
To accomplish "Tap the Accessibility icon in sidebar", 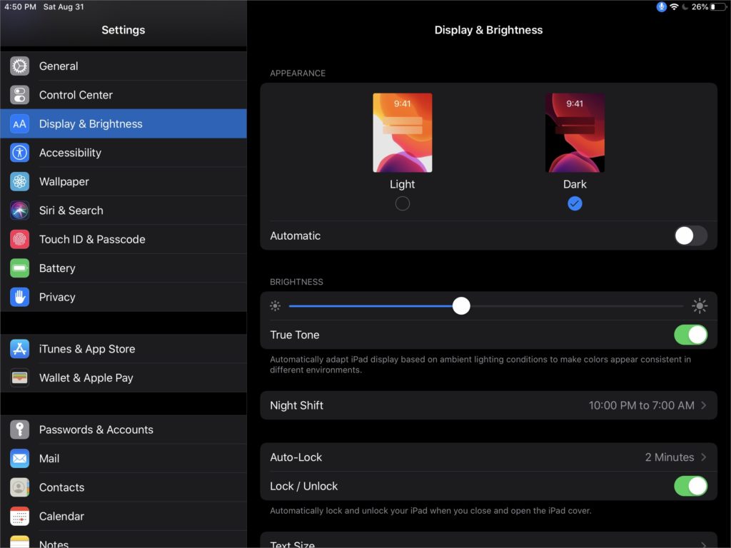I will pyautogui.click(x=20, y=153).
